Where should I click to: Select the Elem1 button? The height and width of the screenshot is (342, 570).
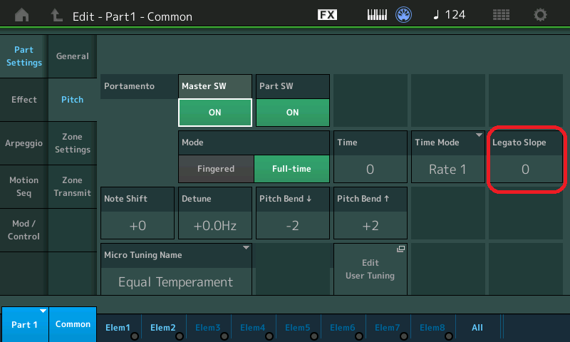coord(118,328)
